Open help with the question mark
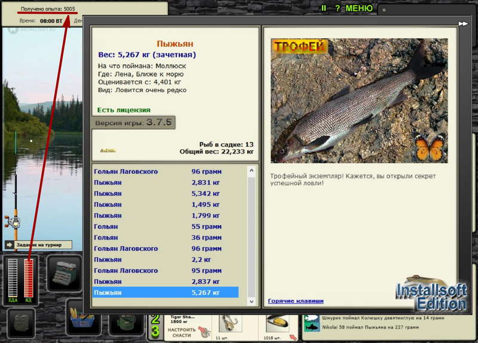 click(x=337, y=8)
